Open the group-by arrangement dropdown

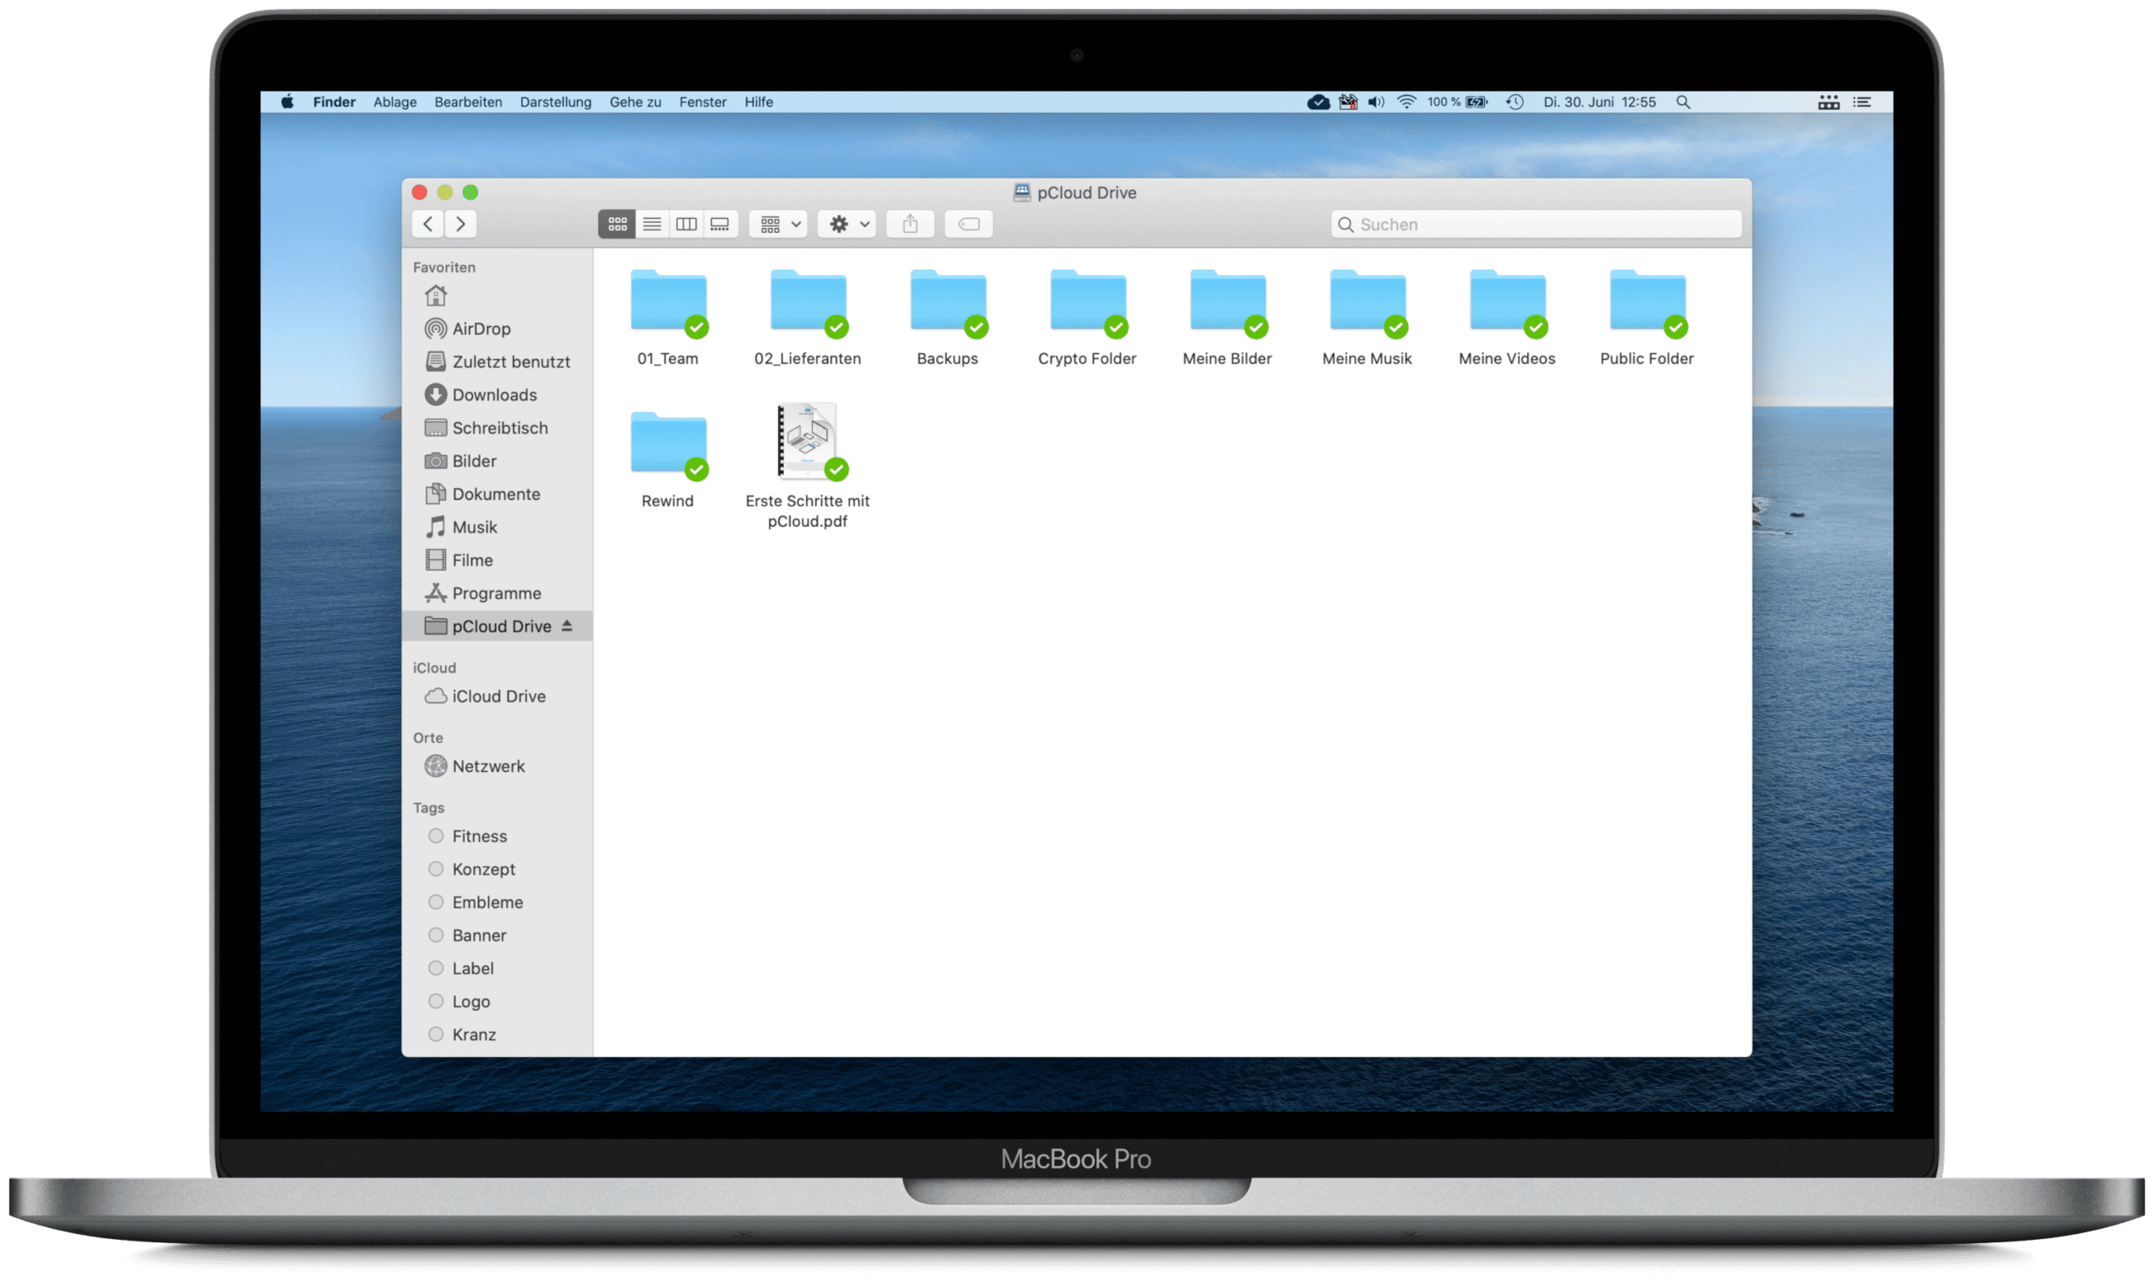pos(778,225)
